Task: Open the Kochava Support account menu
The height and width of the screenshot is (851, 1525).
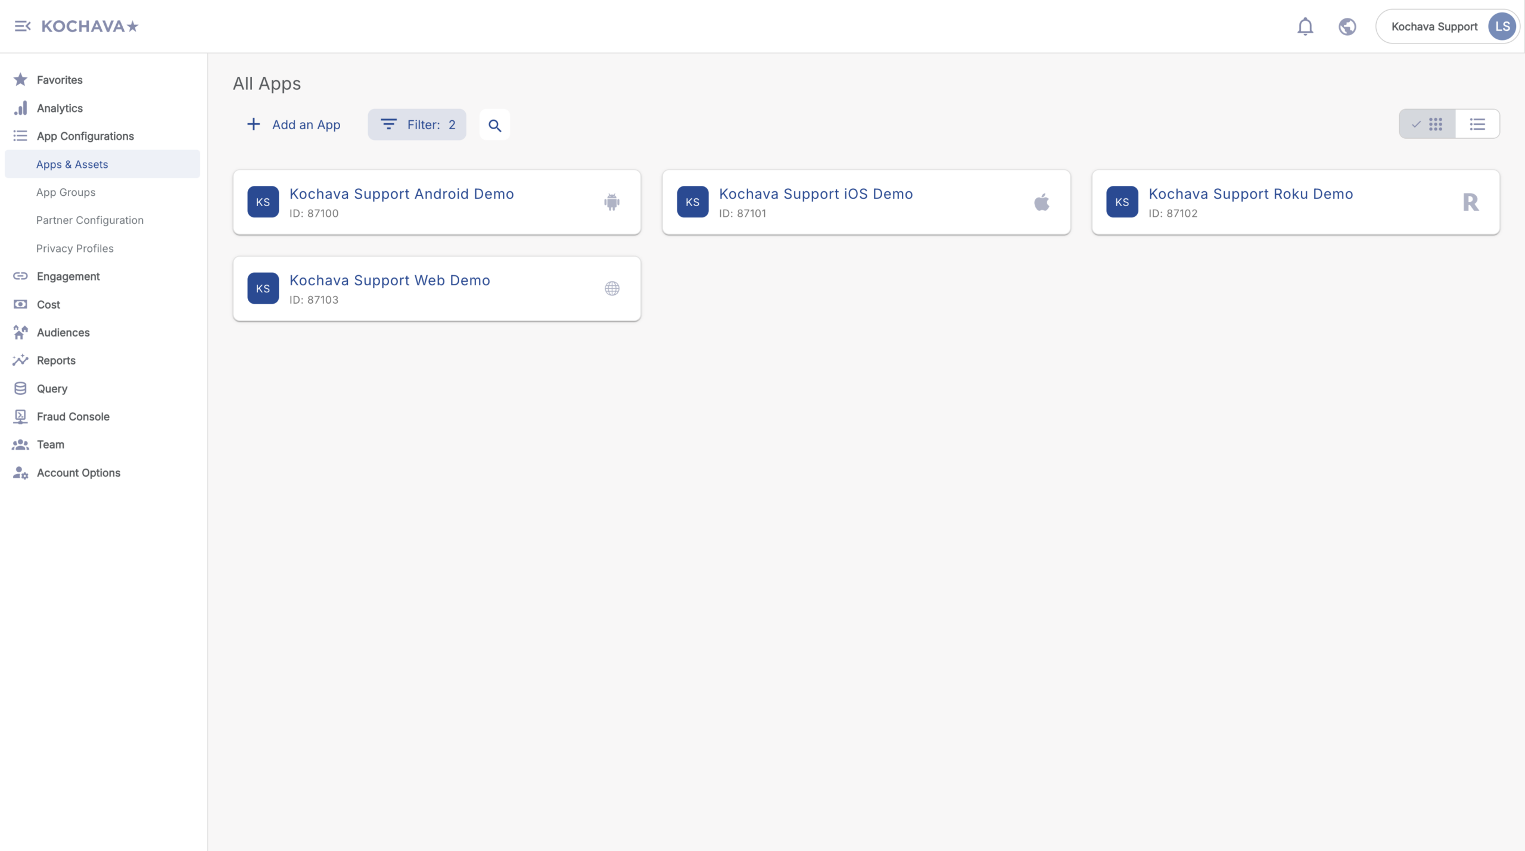Action: (x=1434, y=27)
